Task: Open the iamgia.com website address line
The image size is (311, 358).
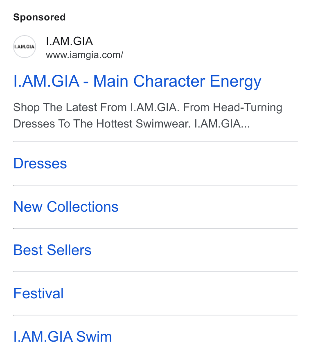Action: [85, 55]
